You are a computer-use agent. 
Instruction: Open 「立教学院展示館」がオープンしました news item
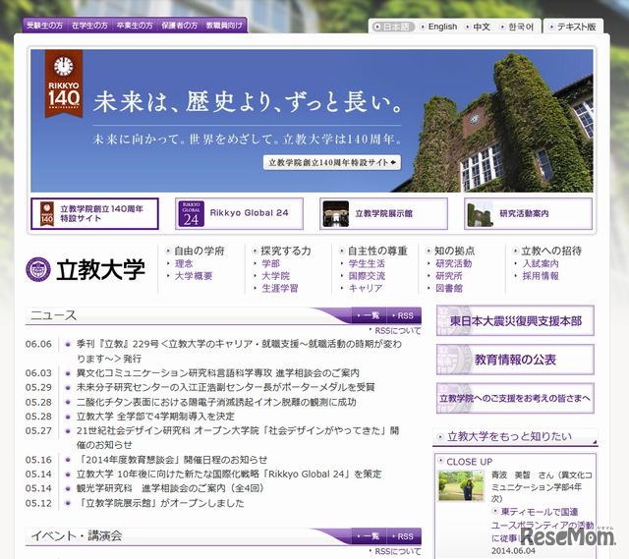(x=160, y=503)
